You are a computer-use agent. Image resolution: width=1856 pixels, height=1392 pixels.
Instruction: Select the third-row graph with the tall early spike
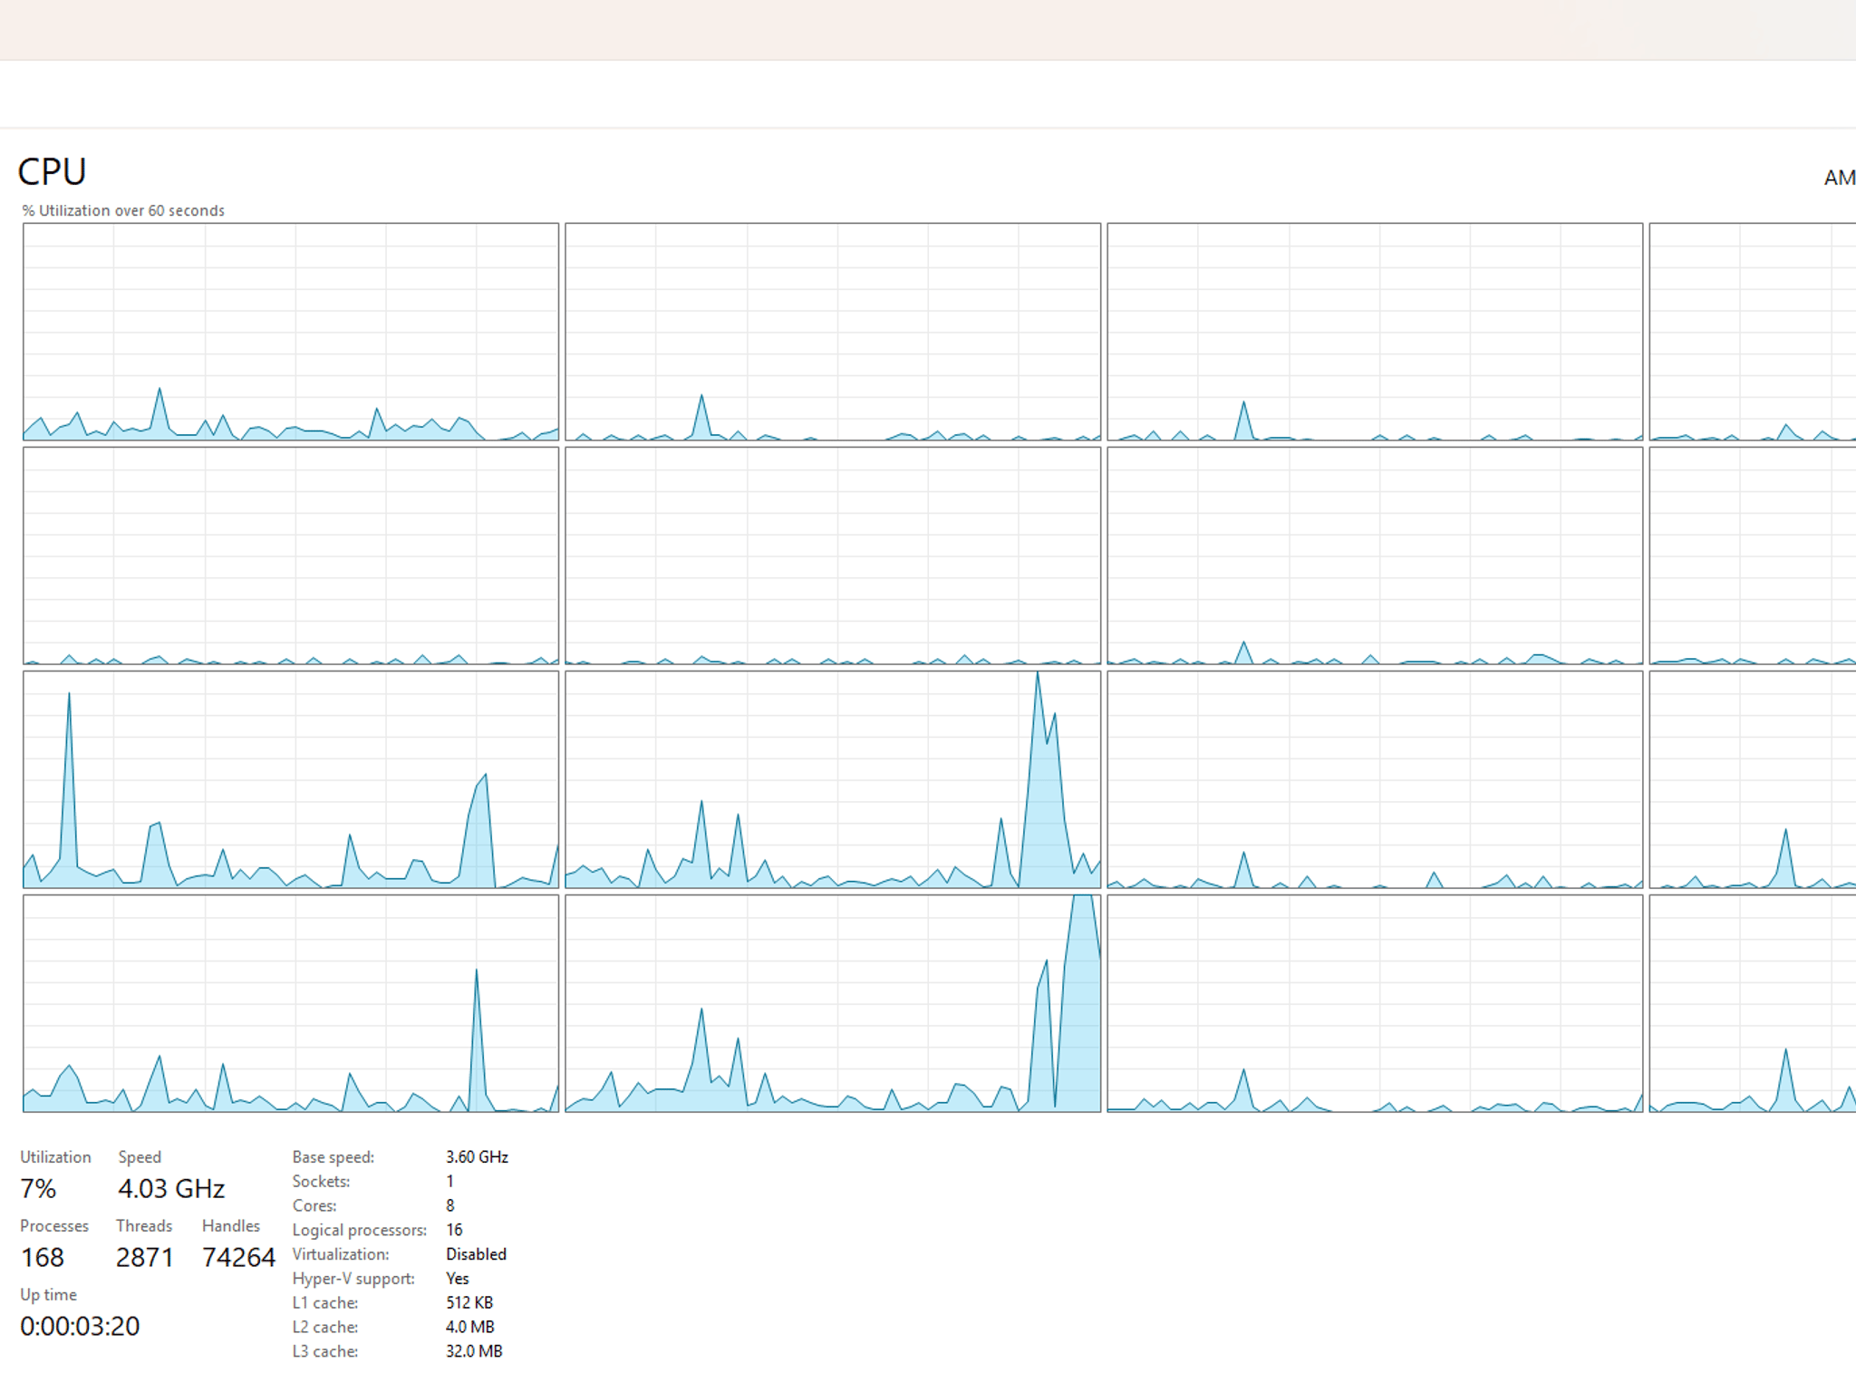pyautogui.click(x=291, y=779)
